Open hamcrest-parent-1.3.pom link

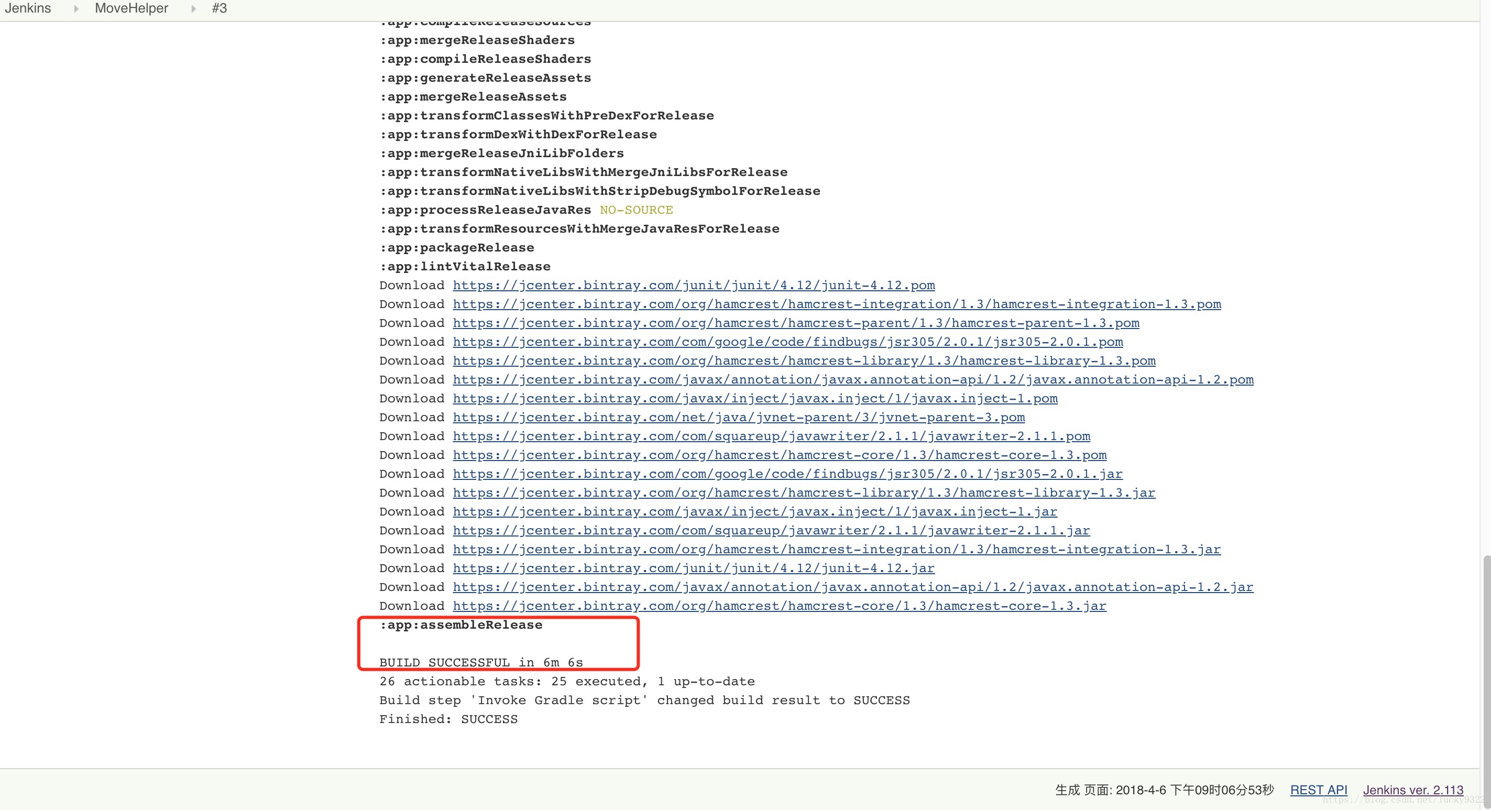[x=796, y=323]
